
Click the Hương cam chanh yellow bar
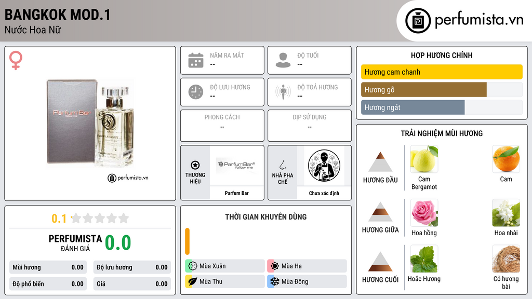(x=442, y=72)
